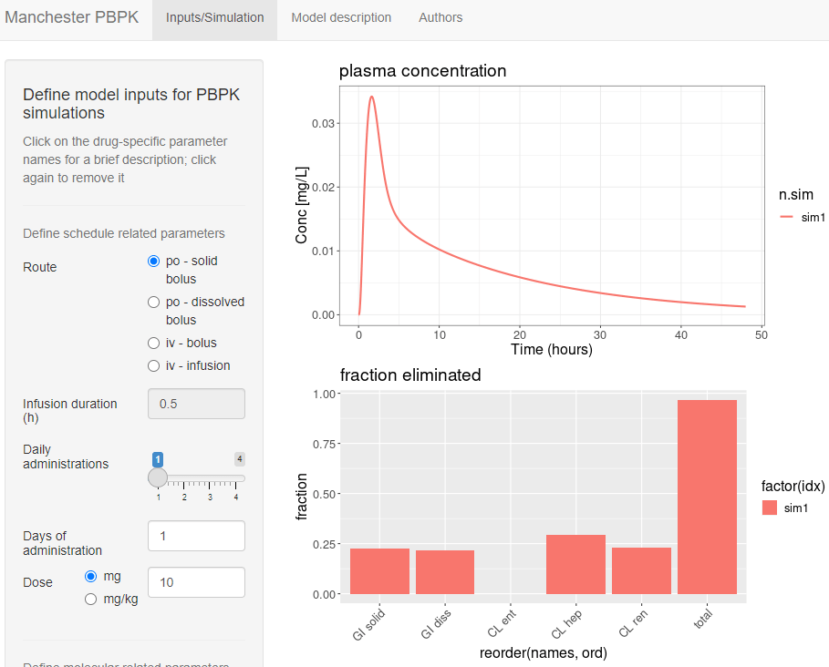Click the Manchester PBPK title link
This screenshot has width=829, height=667.
pos(71,17)
